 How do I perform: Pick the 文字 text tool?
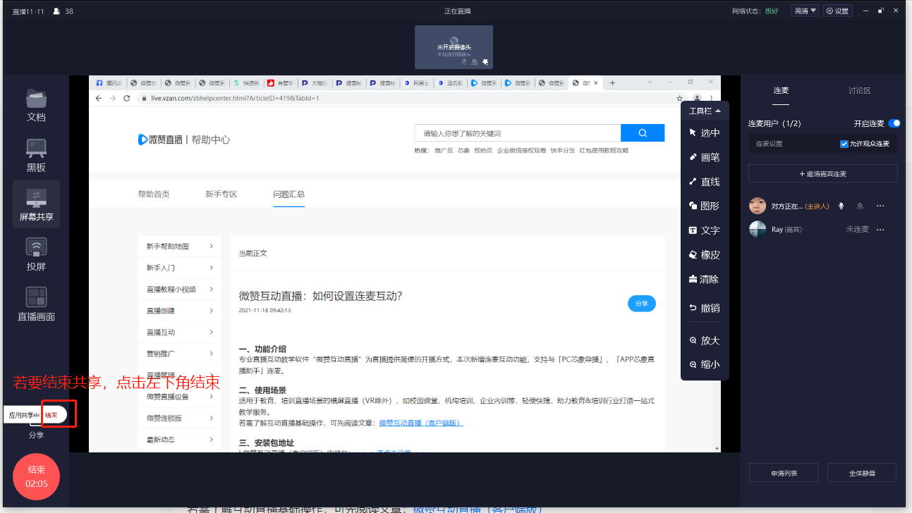[705, 230]
